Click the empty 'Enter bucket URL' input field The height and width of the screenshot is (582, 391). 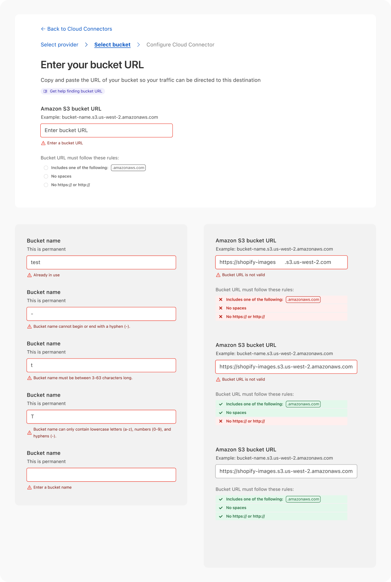click(x=106, y=130)
